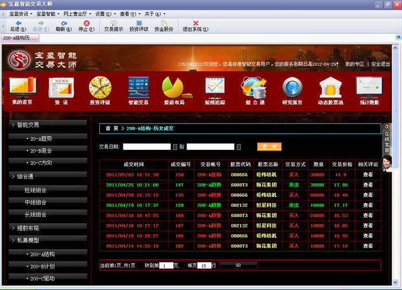Select 20-A趋势 in the sidebar
Image resolution: width=402 pixels, height=290 pixels.
coord(48,139)
